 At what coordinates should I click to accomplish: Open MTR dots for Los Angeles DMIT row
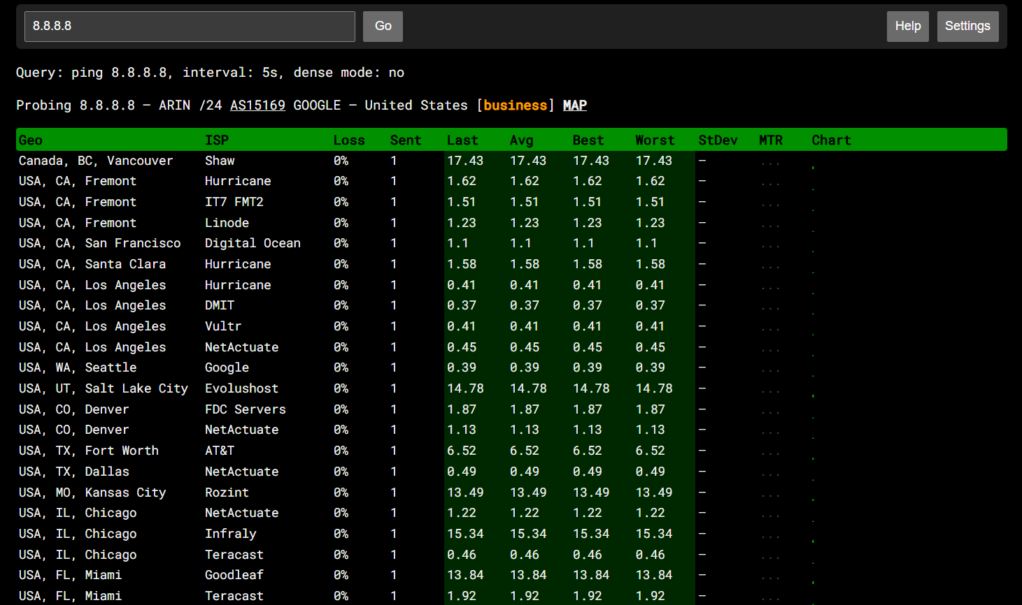(770, 309)
